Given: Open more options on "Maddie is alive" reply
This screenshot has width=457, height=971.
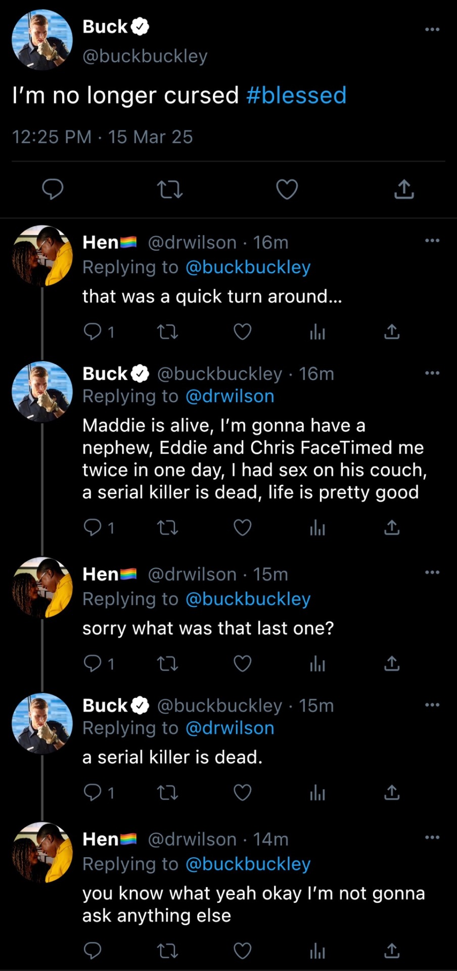Looking at the screenshot, I should pos(432,373).
